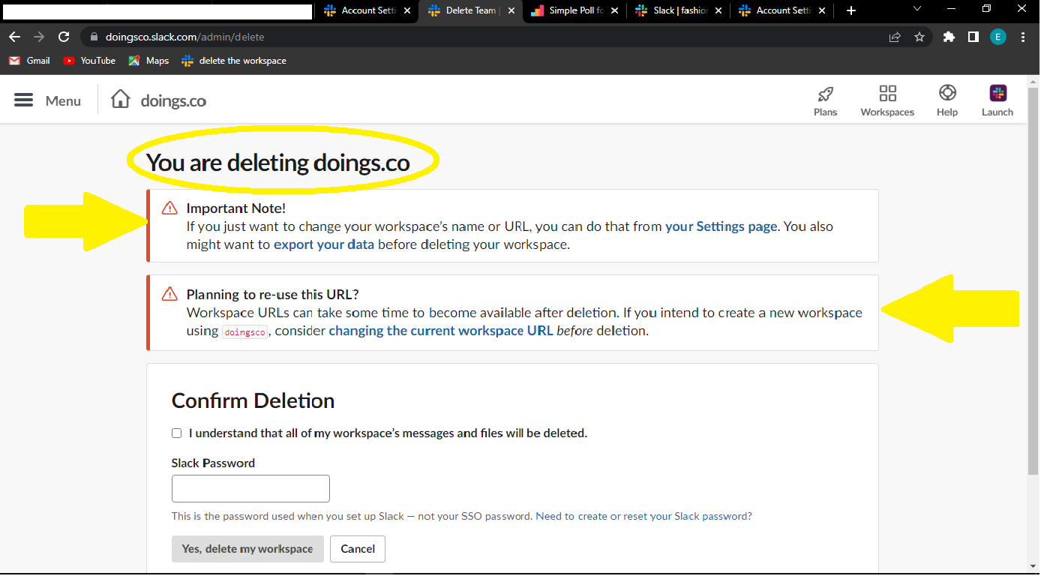Switch to the Delete Team tab
The width and height of the screenshot is (1041, 576).
tap(469, 10)
